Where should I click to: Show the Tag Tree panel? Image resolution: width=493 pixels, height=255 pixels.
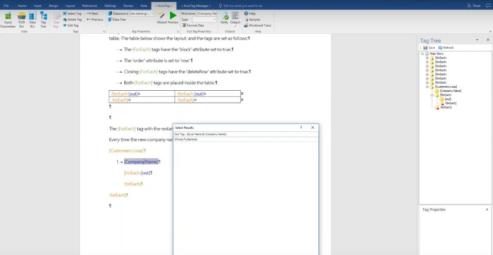(43, 19)
